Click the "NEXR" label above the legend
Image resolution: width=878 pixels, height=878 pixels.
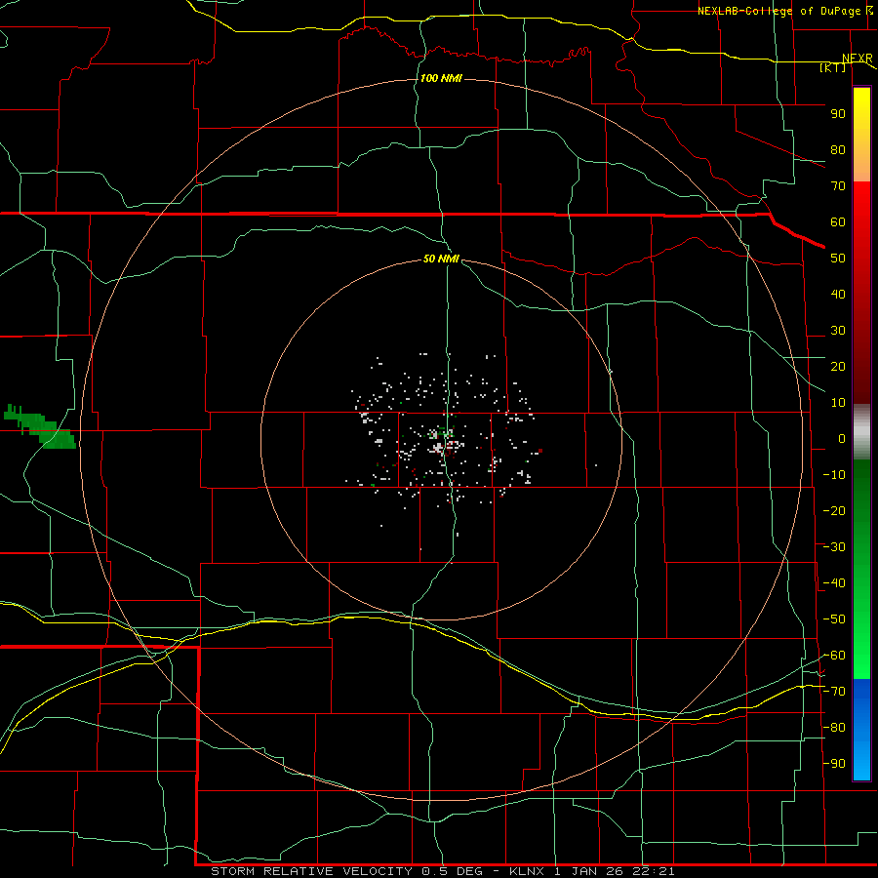pyautogui.click(x=858, y=59)
